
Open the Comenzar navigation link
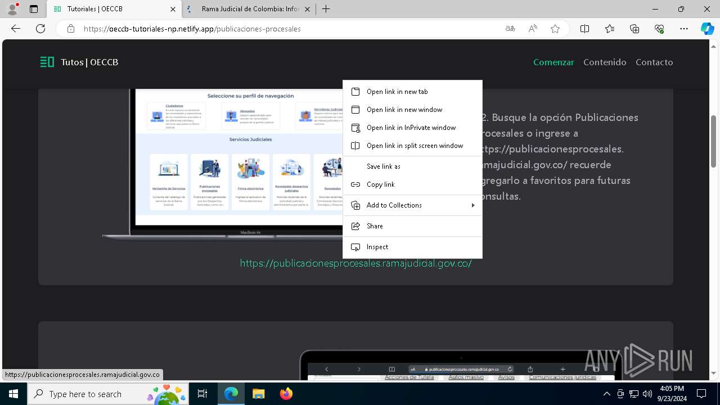click(x=553, y=62)
